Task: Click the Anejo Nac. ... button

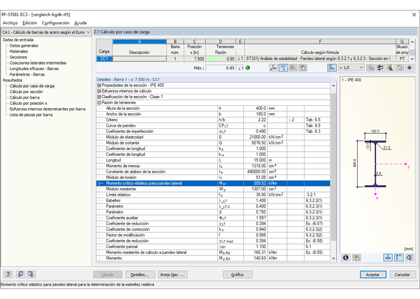Action: [x=172, y=275]
